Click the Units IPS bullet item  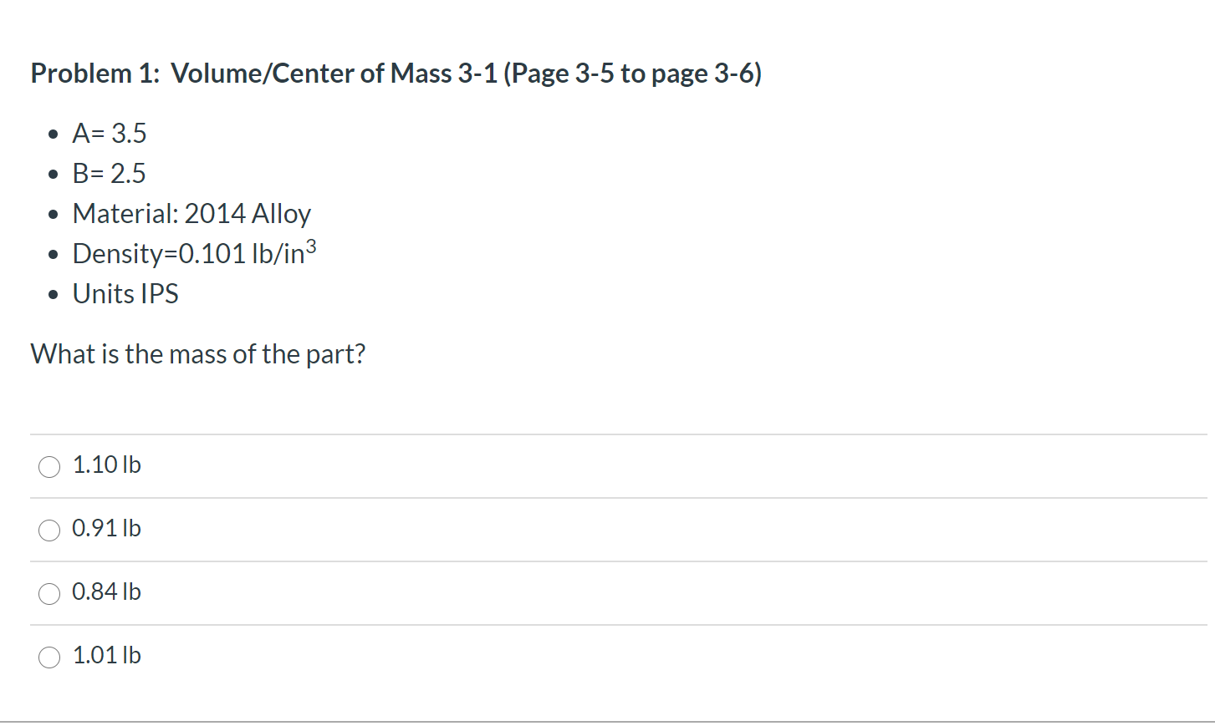coord(125,294)
